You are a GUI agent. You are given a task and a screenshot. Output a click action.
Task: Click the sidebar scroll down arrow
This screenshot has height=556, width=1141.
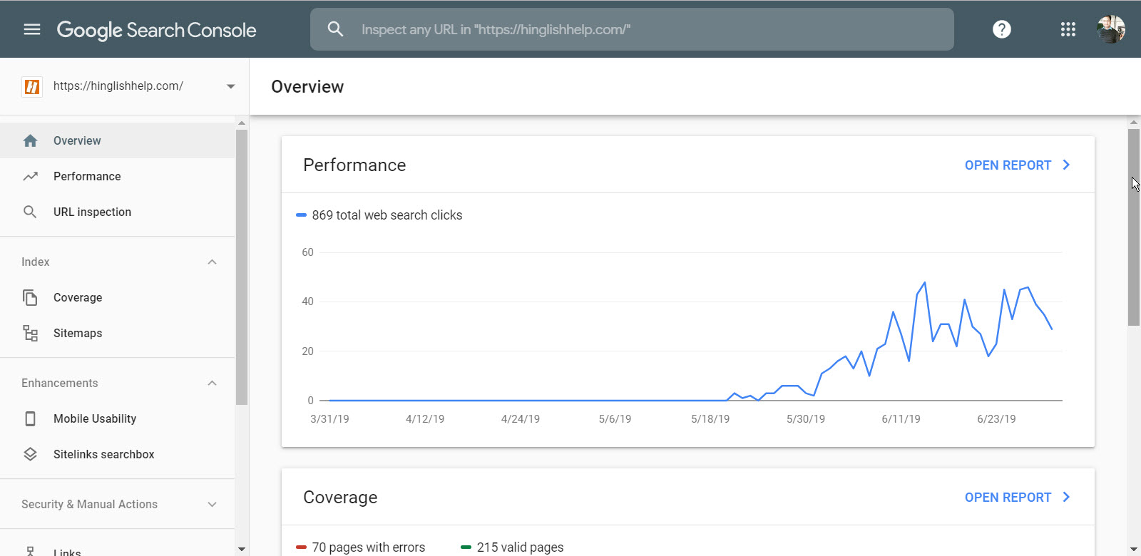[x=242, y=549]
